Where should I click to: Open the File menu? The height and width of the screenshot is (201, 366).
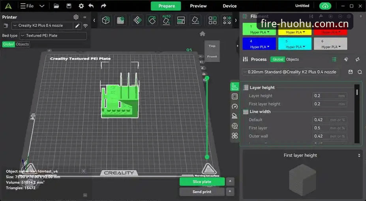pyautogui.click(x=27, y=6)
